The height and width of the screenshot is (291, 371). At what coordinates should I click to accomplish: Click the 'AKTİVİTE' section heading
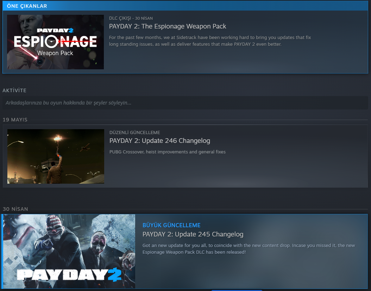point(14,90)
